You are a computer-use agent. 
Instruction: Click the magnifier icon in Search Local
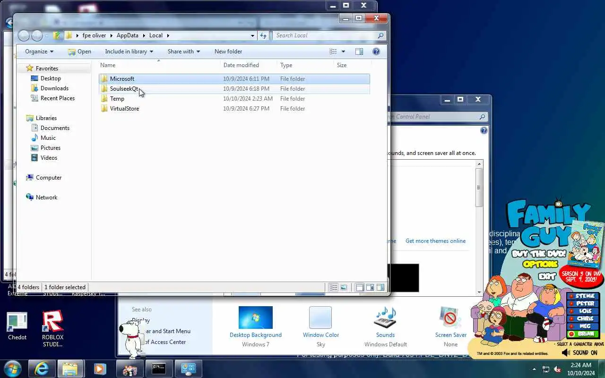pyautogui.click(x=380, y=35)
